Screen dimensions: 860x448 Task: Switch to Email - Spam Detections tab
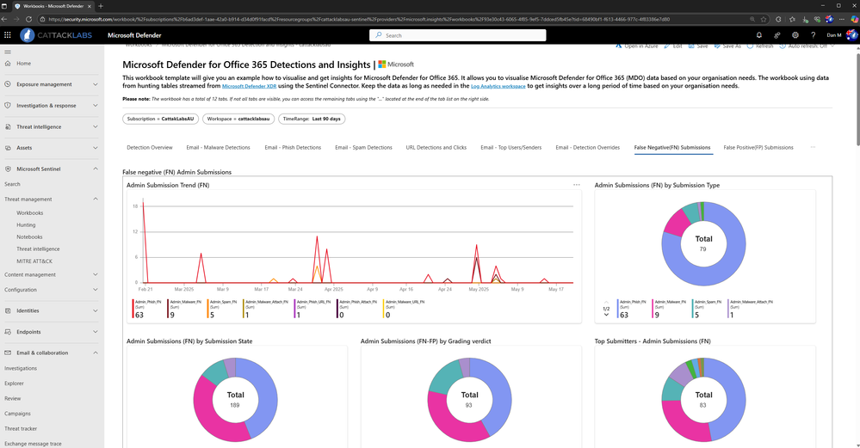(363, 147)
